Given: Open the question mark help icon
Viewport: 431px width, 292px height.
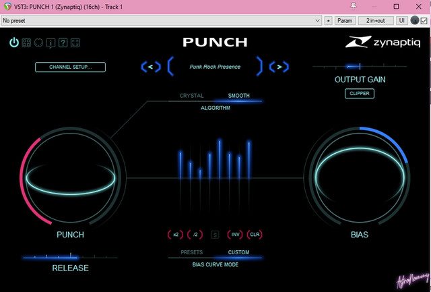Looking at the screenshot, I should click(x=63, y=42).
